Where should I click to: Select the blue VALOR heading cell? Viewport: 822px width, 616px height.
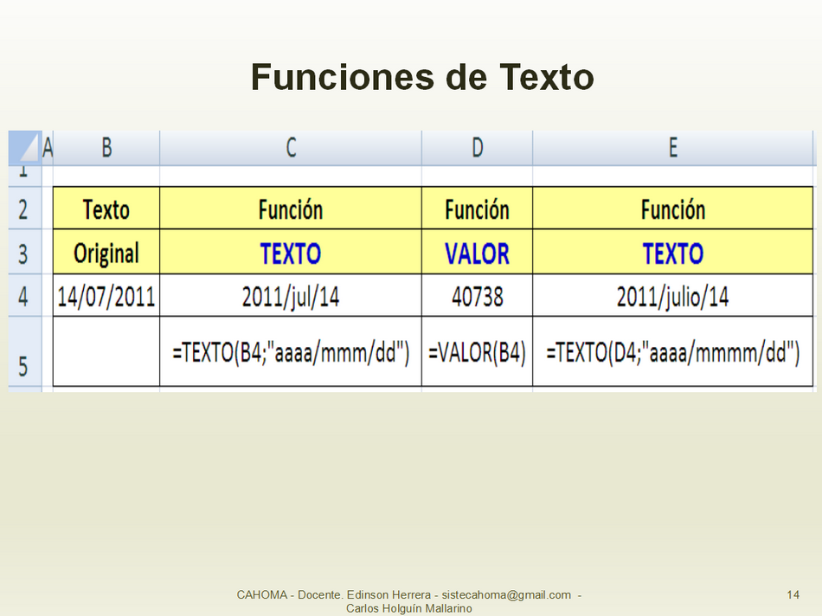[477, 253]
